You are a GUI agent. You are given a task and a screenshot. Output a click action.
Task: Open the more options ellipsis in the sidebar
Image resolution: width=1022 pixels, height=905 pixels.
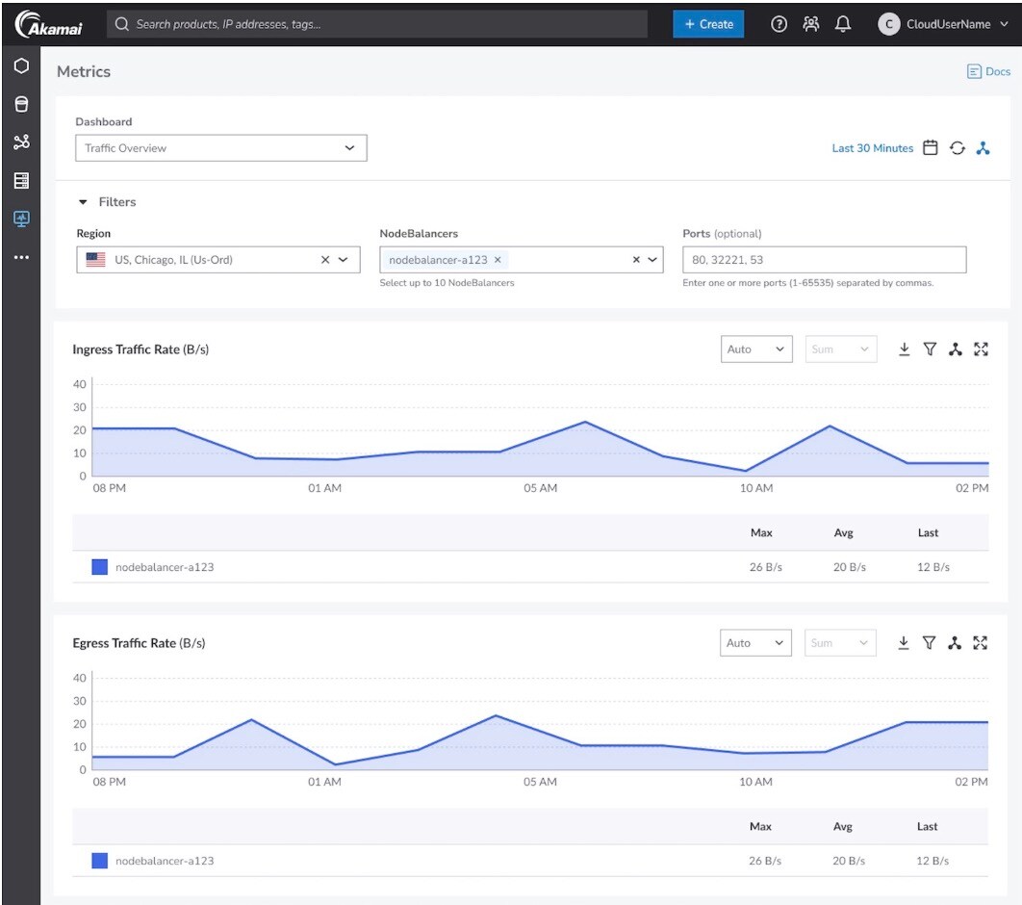pyautogui.click(x=21, y=257)
